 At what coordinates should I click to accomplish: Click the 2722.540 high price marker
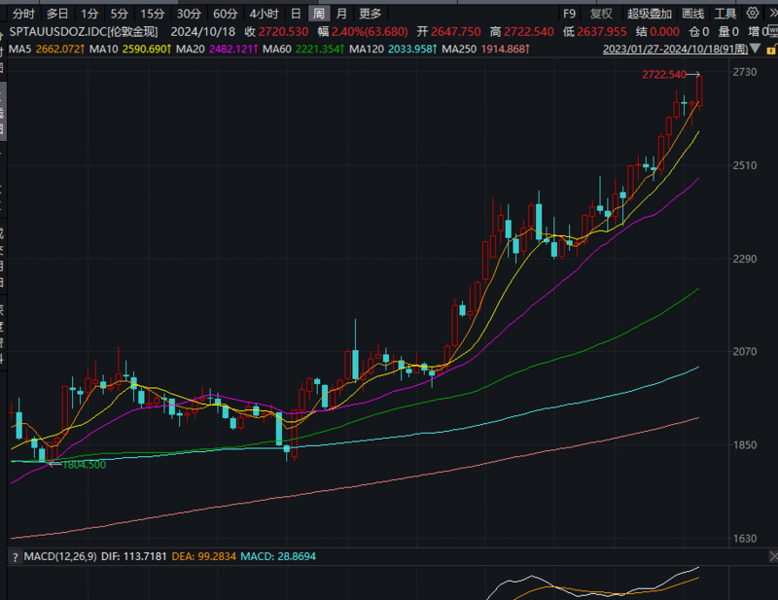point(664,75)
